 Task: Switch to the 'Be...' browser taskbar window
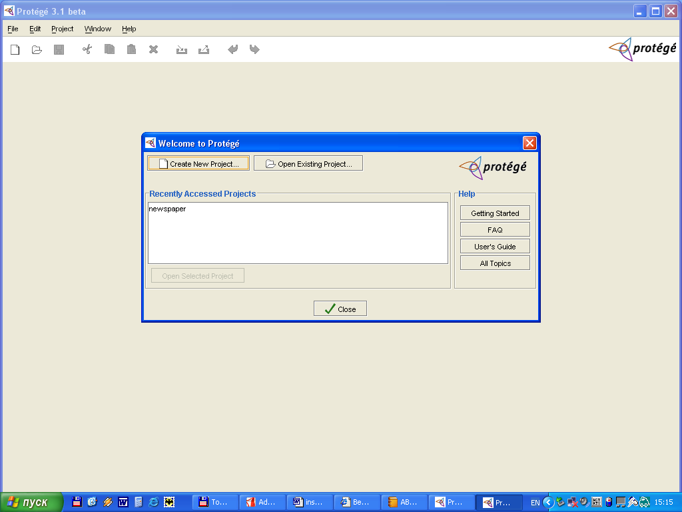tap(358, 502)
